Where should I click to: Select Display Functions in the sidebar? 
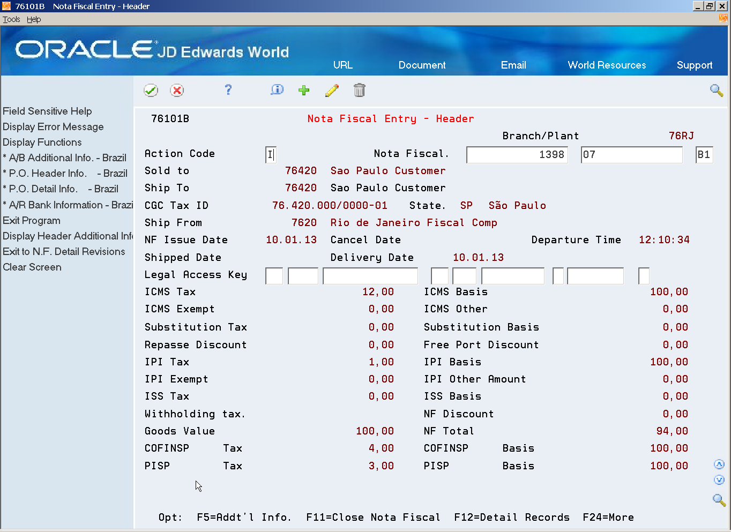click(42, 142)
